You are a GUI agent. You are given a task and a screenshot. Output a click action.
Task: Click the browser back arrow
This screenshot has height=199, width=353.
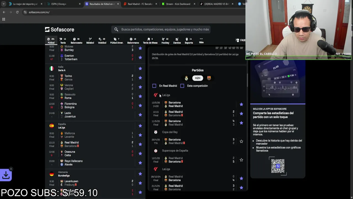pos(4,12)
